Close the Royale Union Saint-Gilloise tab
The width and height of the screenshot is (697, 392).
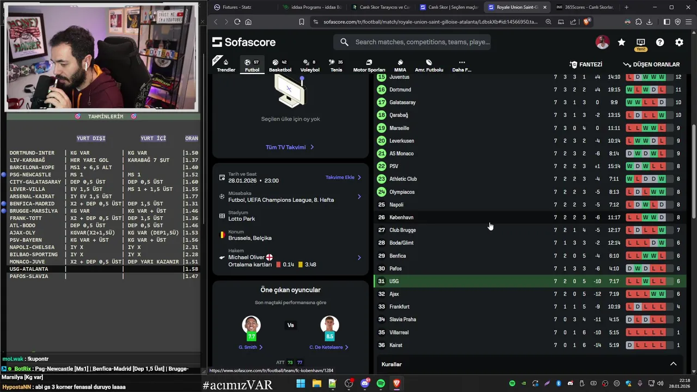pyautogui.click(x=545, y=7)
